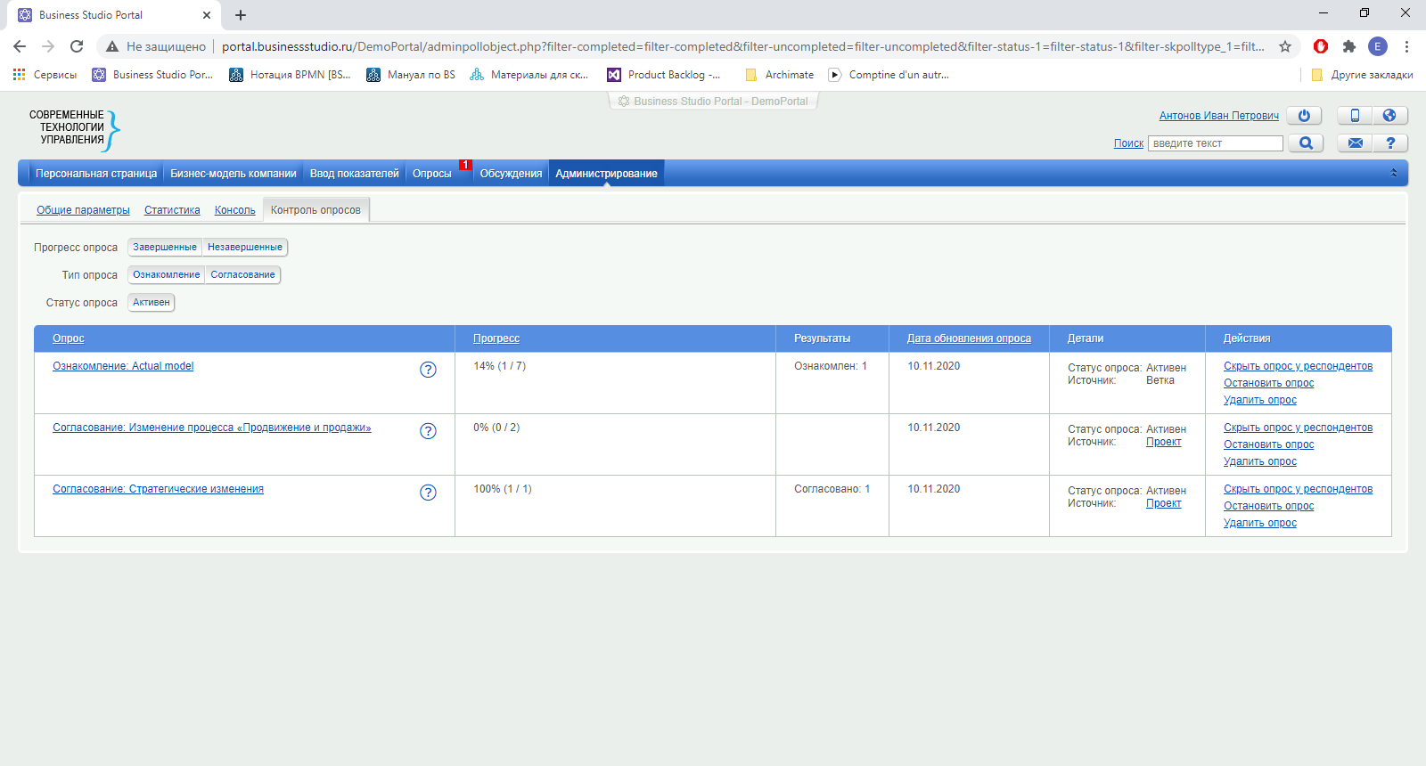Open help with question mark button
The height and width of the screenshot is (766, 1426).
[1390, 143]
